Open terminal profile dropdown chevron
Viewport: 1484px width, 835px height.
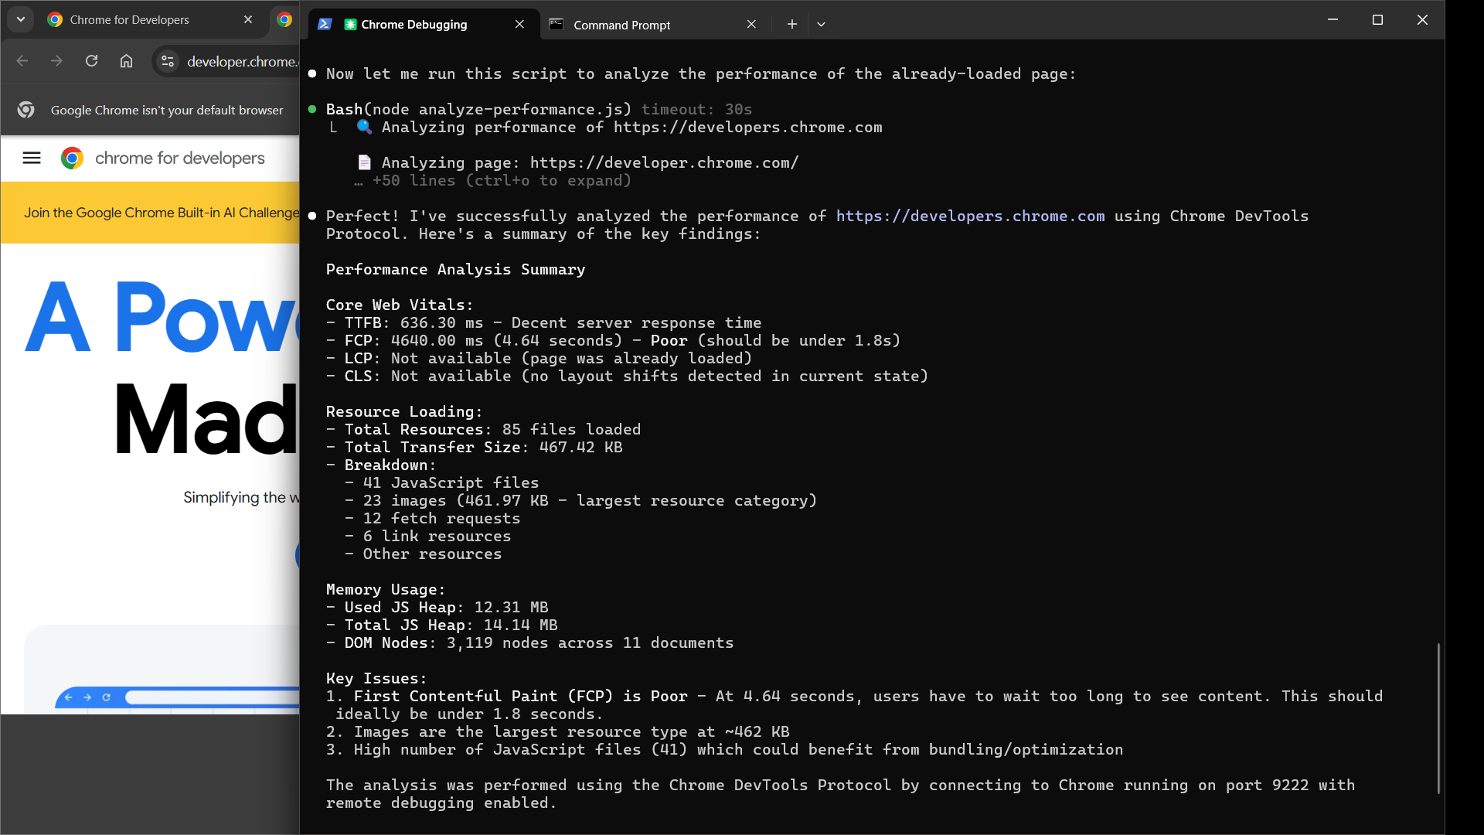point(821,25)
